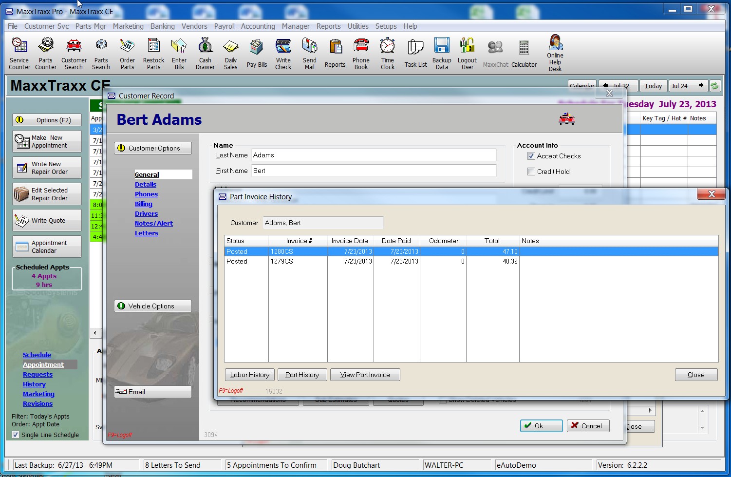Click the Labor History button
This screenshot has width=731, height=477.
pos(250,375)
